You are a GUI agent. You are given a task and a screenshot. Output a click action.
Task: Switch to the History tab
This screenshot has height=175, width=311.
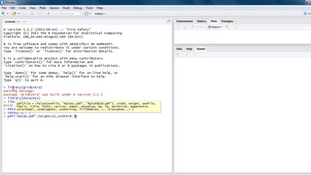click(x=202, y=21)
